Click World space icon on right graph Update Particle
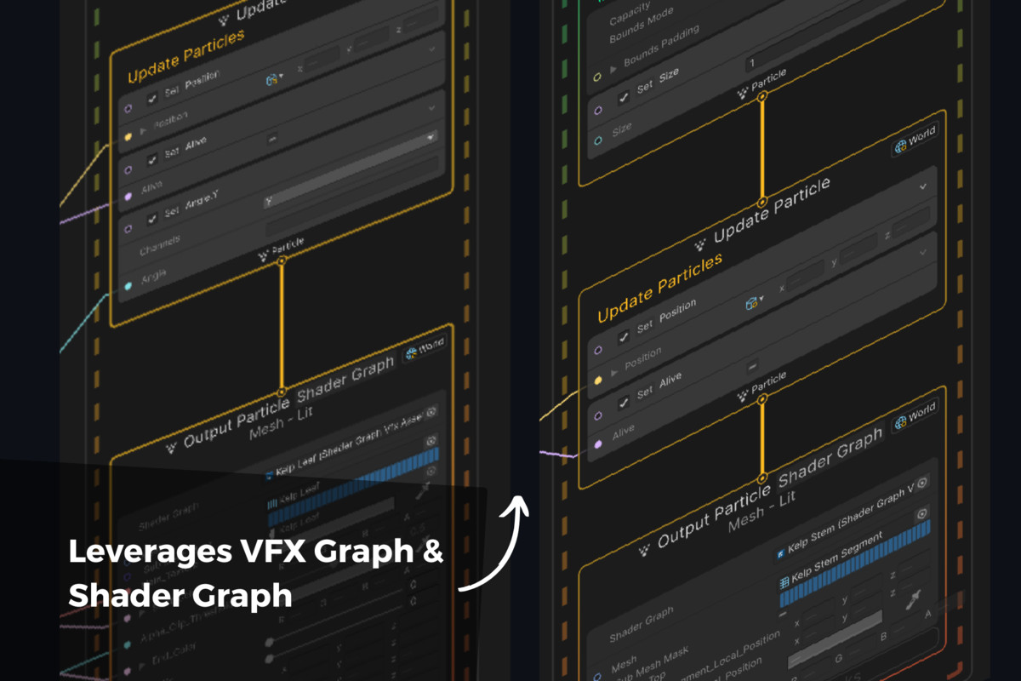 [901, 148]
